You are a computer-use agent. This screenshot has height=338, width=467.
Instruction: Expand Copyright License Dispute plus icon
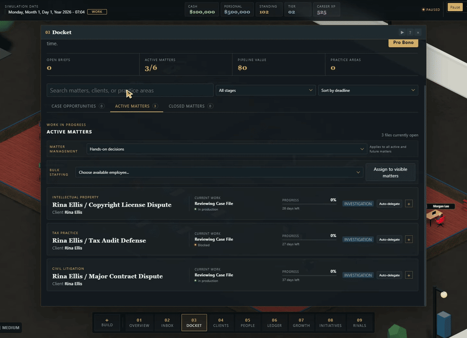(409, 204)
